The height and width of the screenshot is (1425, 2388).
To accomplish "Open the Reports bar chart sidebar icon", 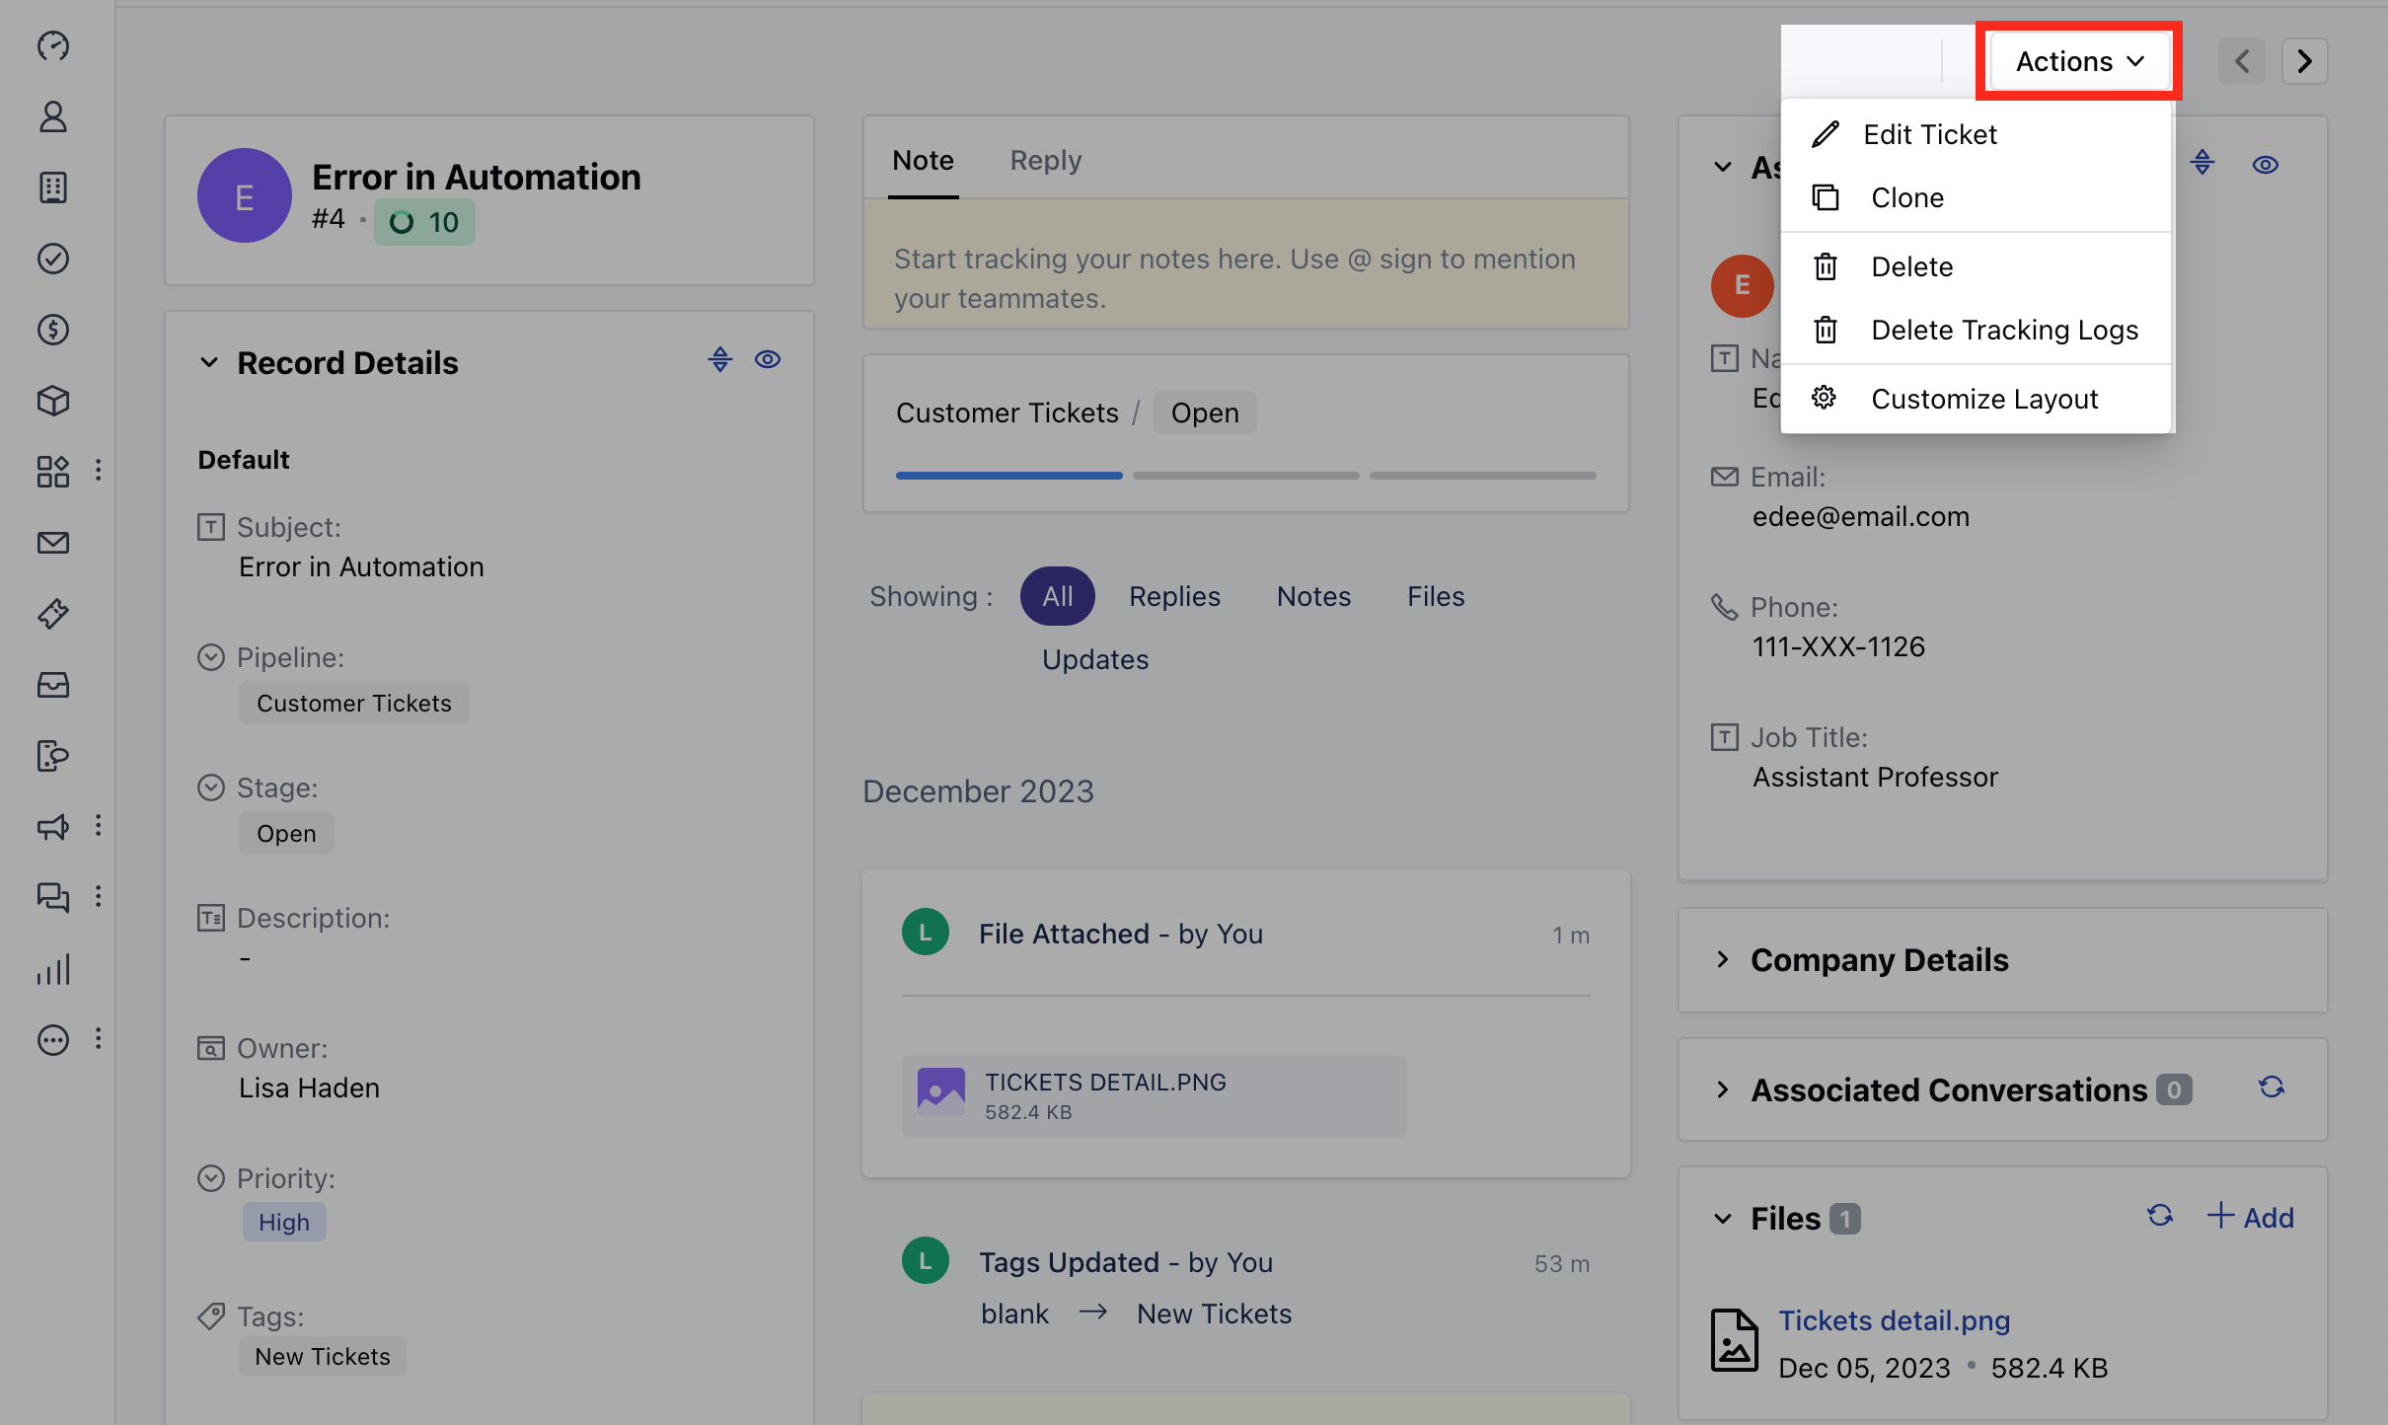I will point(53,969).
